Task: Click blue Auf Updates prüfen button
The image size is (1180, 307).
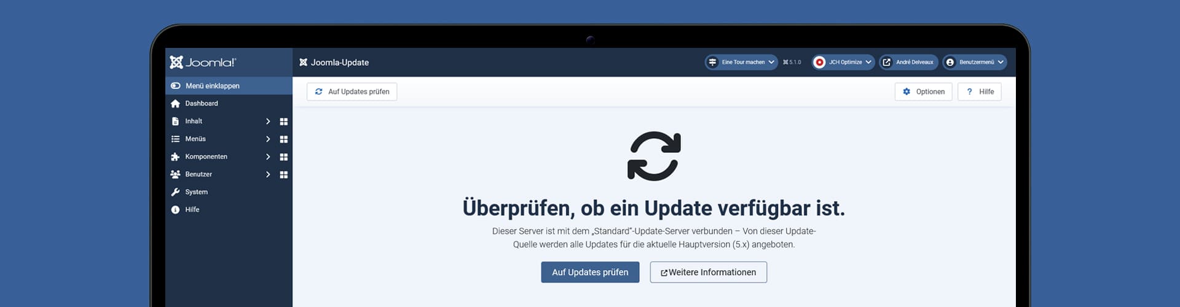Action: pyautogui.click(x=590, y=273)
